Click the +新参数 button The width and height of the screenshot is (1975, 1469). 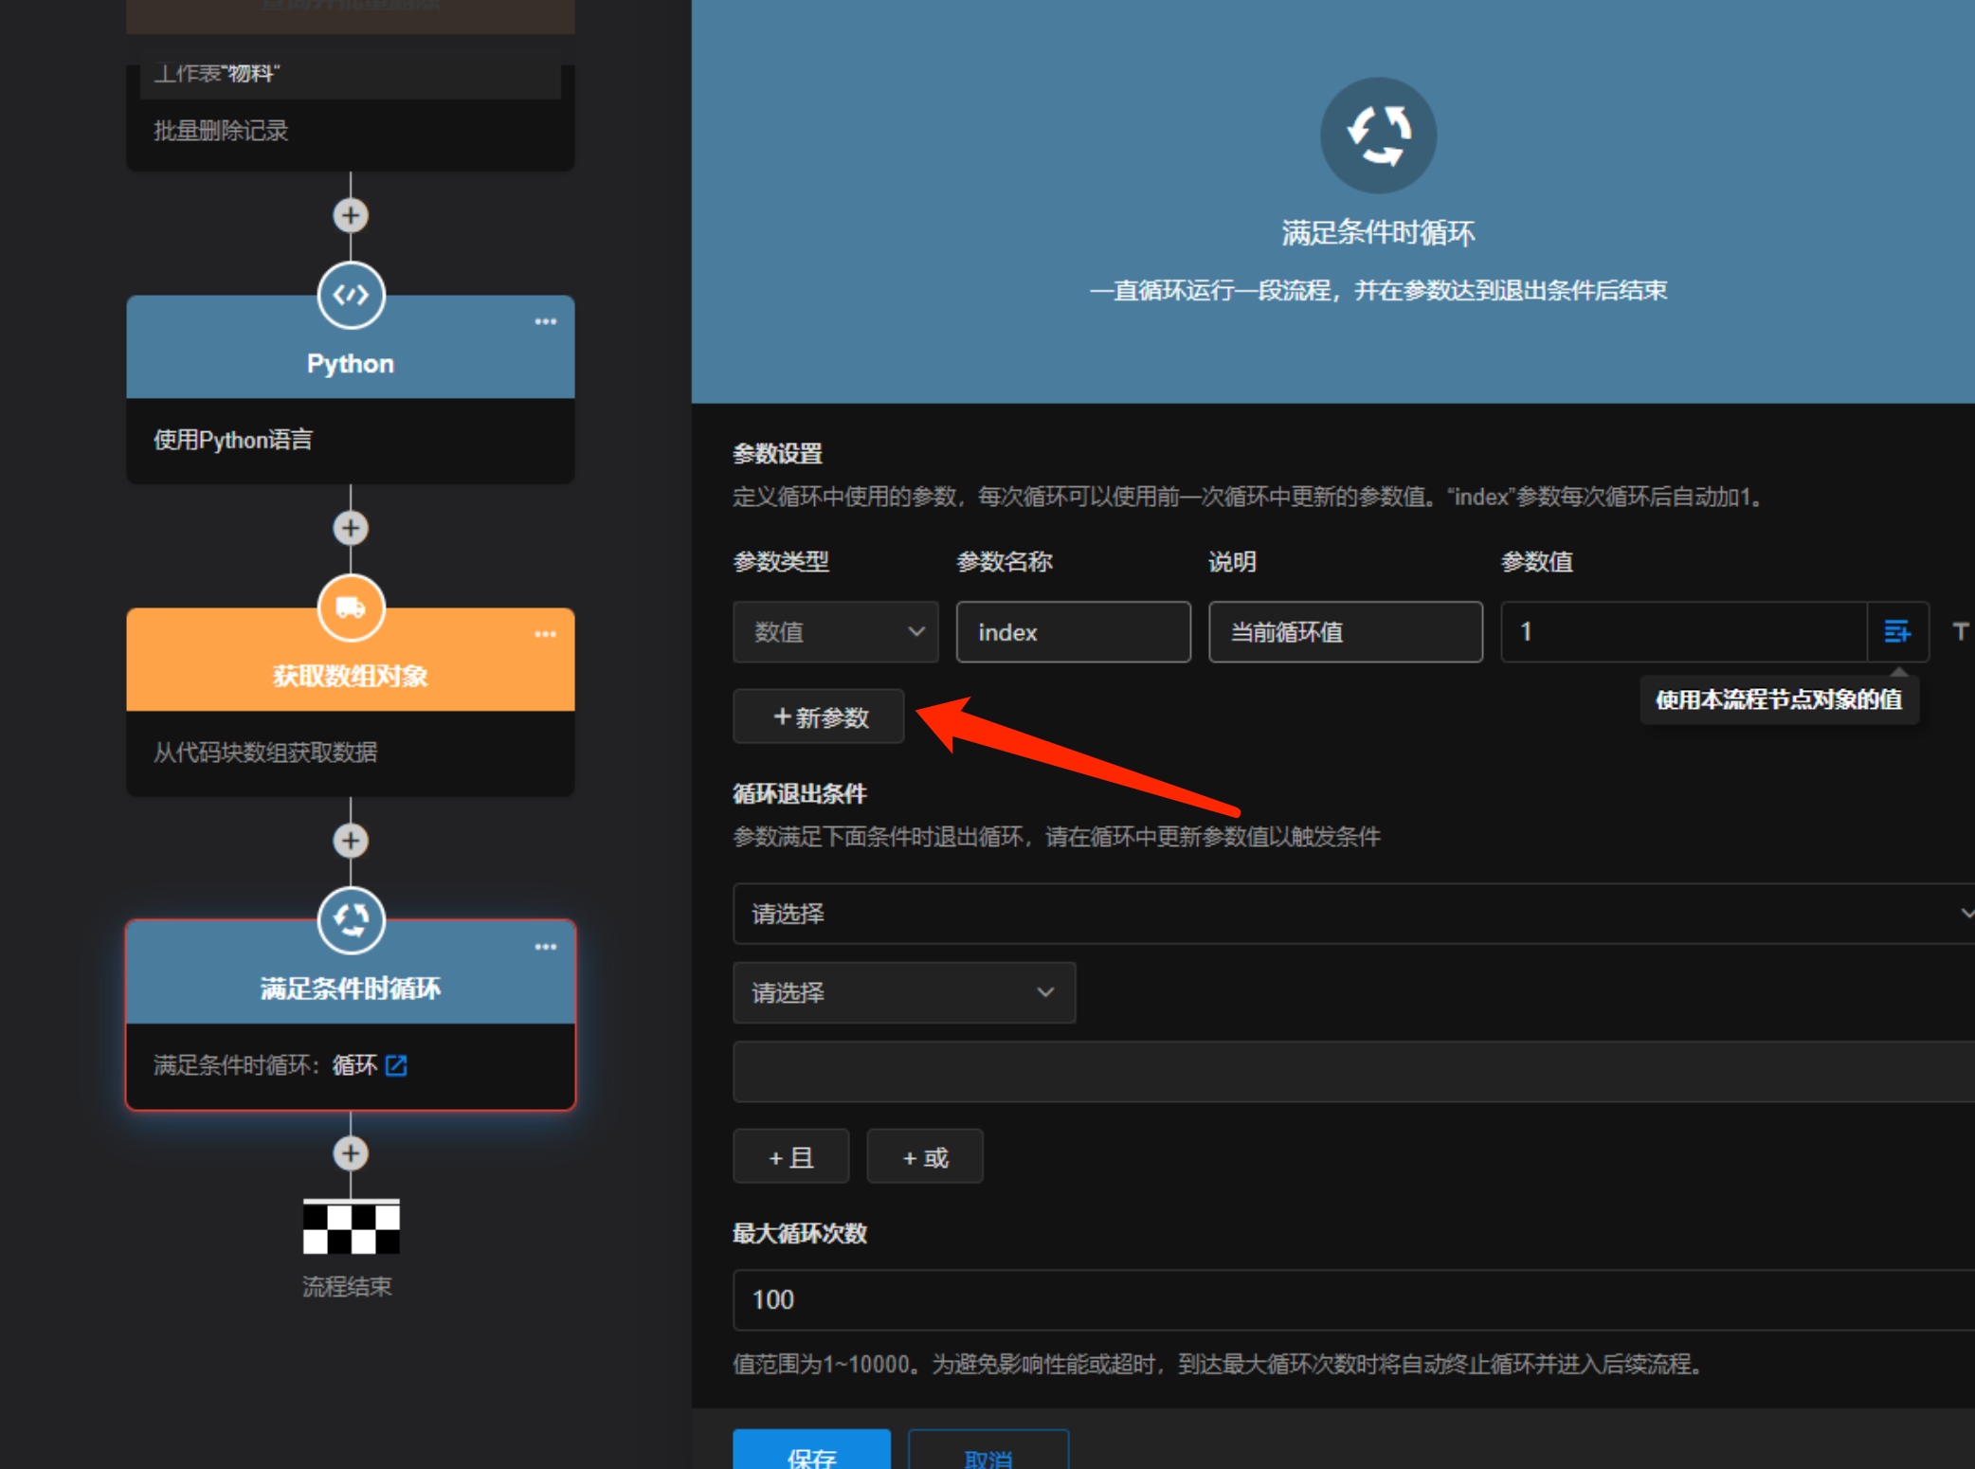(x=819, y=717)
